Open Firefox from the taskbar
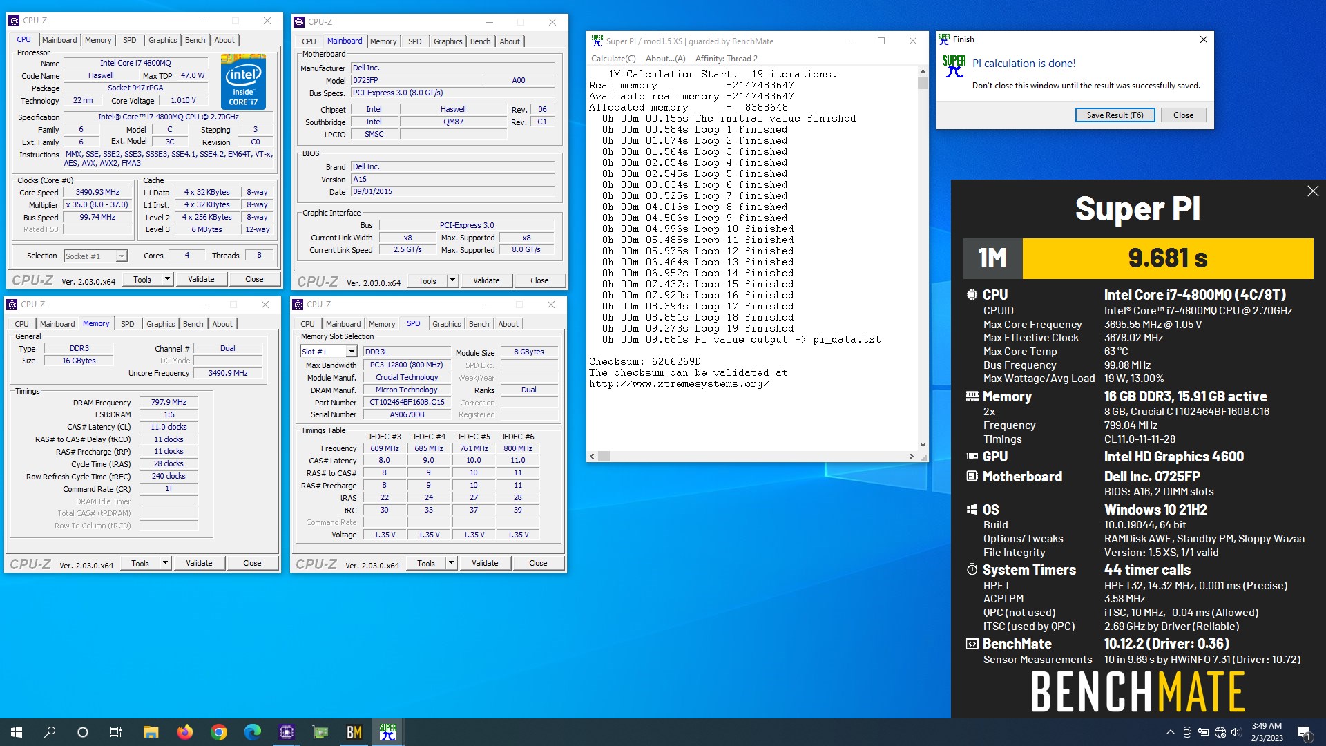 [184, 732]
